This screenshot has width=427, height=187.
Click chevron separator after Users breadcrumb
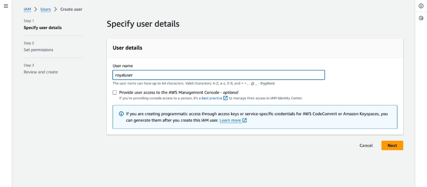point(55,9)
